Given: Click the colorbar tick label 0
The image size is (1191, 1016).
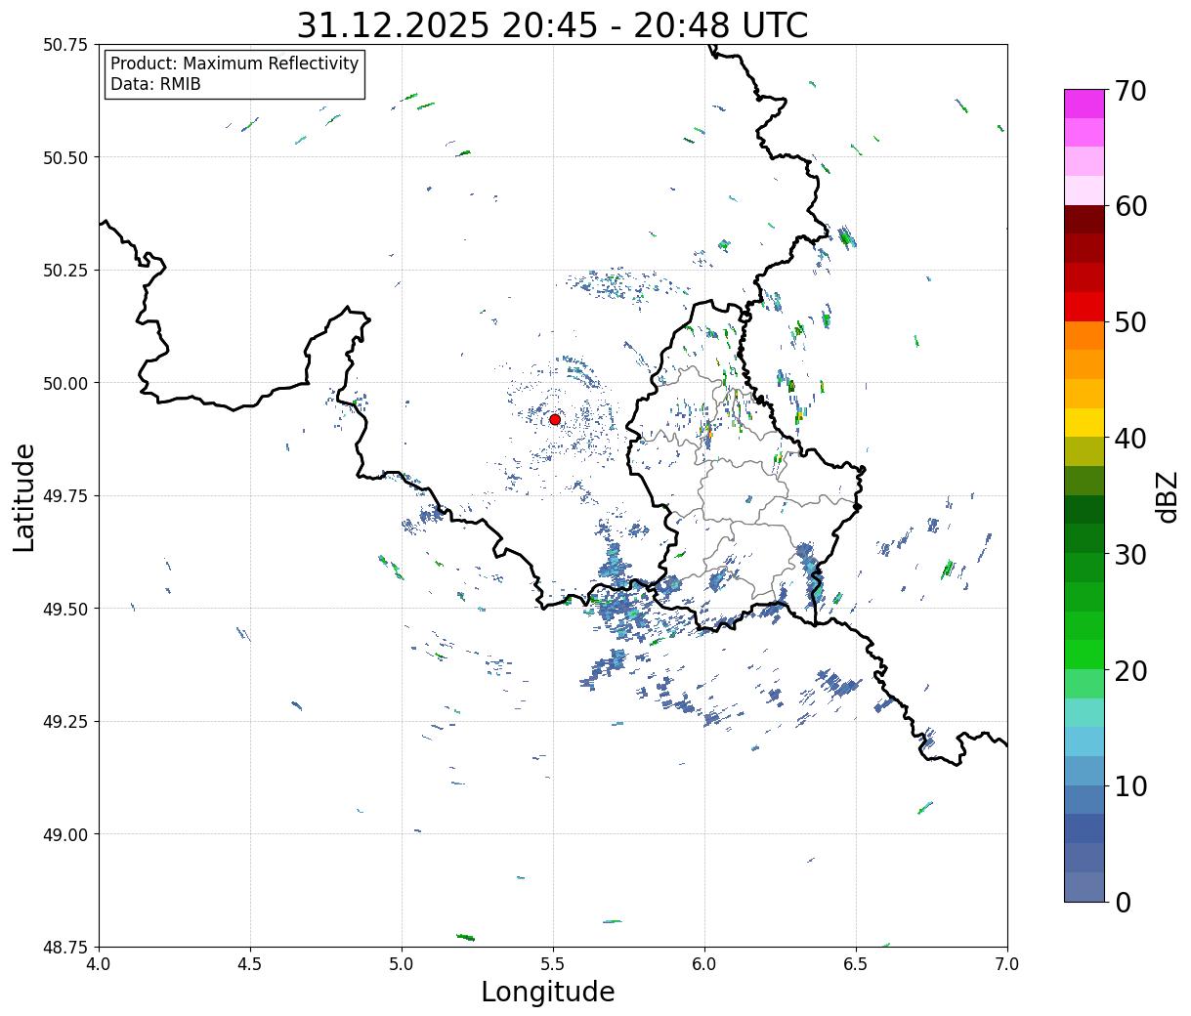Looking at the screenshot, I should (x=1123, y=903).
